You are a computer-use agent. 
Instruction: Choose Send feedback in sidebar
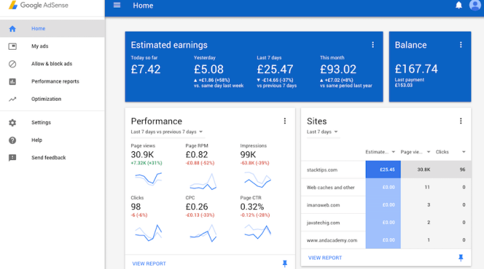[52, 158]
